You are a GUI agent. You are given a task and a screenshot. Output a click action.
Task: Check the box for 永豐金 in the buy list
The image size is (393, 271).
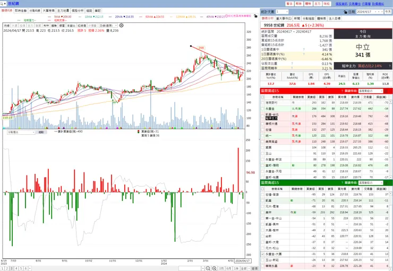click(262, 109)
